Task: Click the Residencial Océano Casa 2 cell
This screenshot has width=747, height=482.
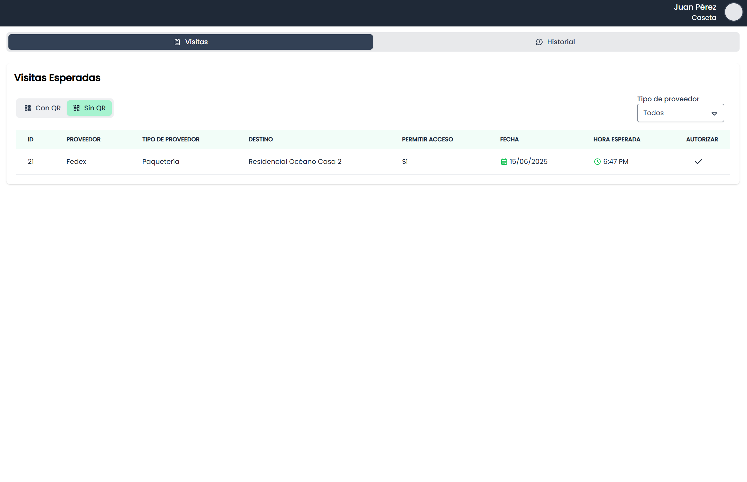Action: click(x=295, y=162)
